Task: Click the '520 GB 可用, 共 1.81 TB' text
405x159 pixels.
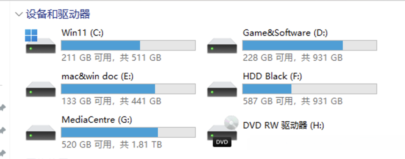Action: pos(112,144)
